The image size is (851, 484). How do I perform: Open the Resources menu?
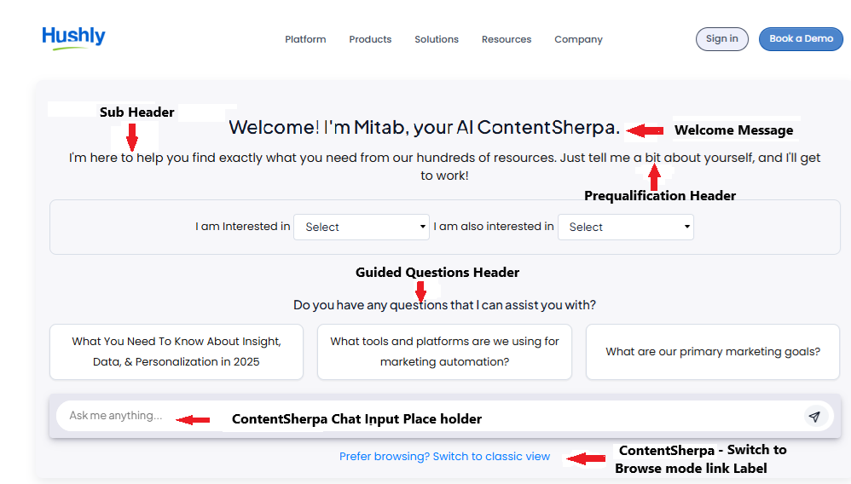[507, 39]
